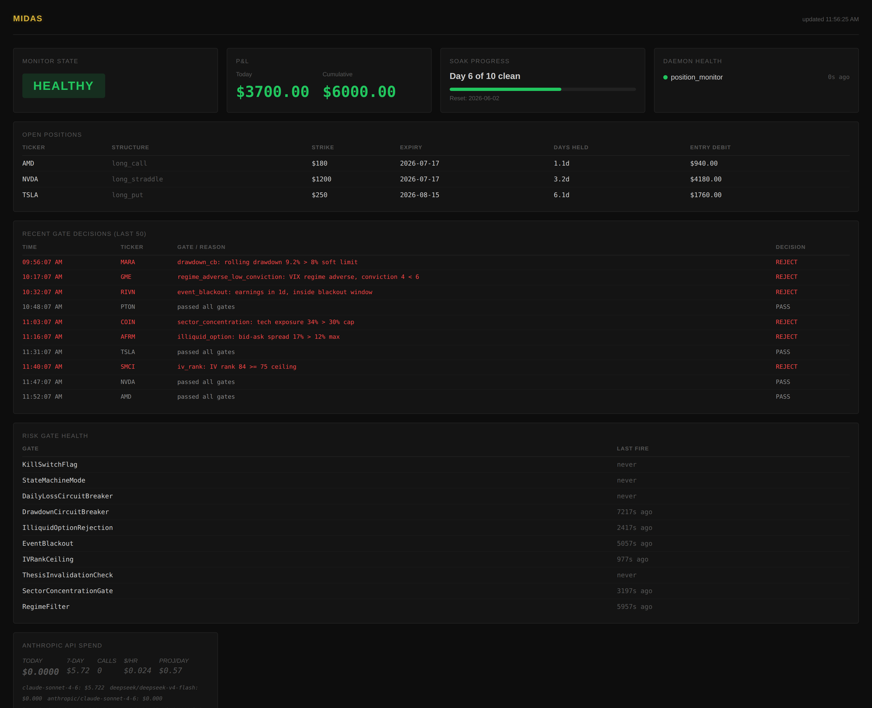This screenshot has height=708, width=872.
Task: Click the 'Reset: 2026-06-02' label
Action: click(x=474, y=99)
